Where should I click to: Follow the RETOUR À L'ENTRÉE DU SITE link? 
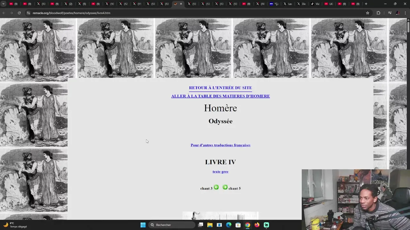pos(220,88)
